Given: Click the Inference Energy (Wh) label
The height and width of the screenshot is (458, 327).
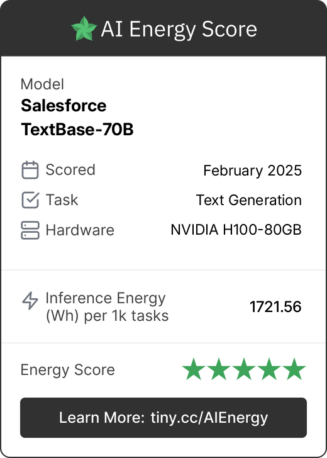Looking at the screenshot, I should pyautogui.click(x=107, y=307).
